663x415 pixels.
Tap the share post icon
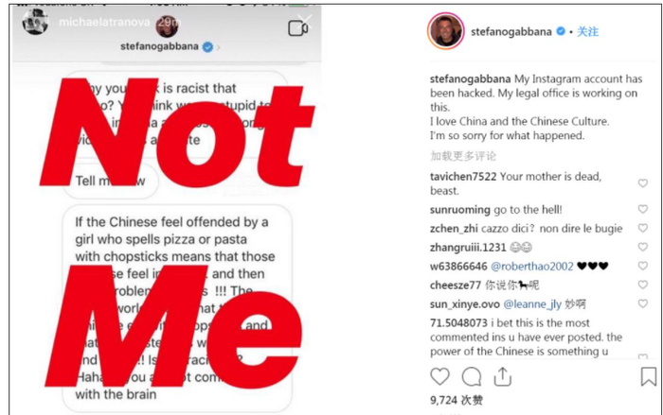point(502,377)
